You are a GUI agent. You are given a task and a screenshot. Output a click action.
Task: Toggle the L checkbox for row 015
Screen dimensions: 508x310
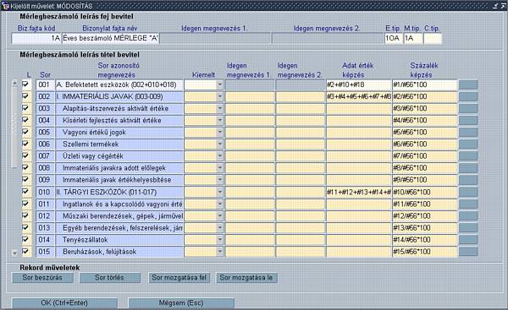[25, 251]
